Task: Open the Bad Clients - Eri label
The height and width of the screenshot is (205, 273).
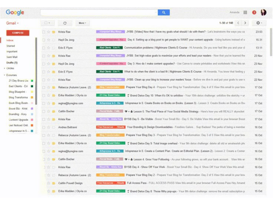Action: click(x=18, y=86)
